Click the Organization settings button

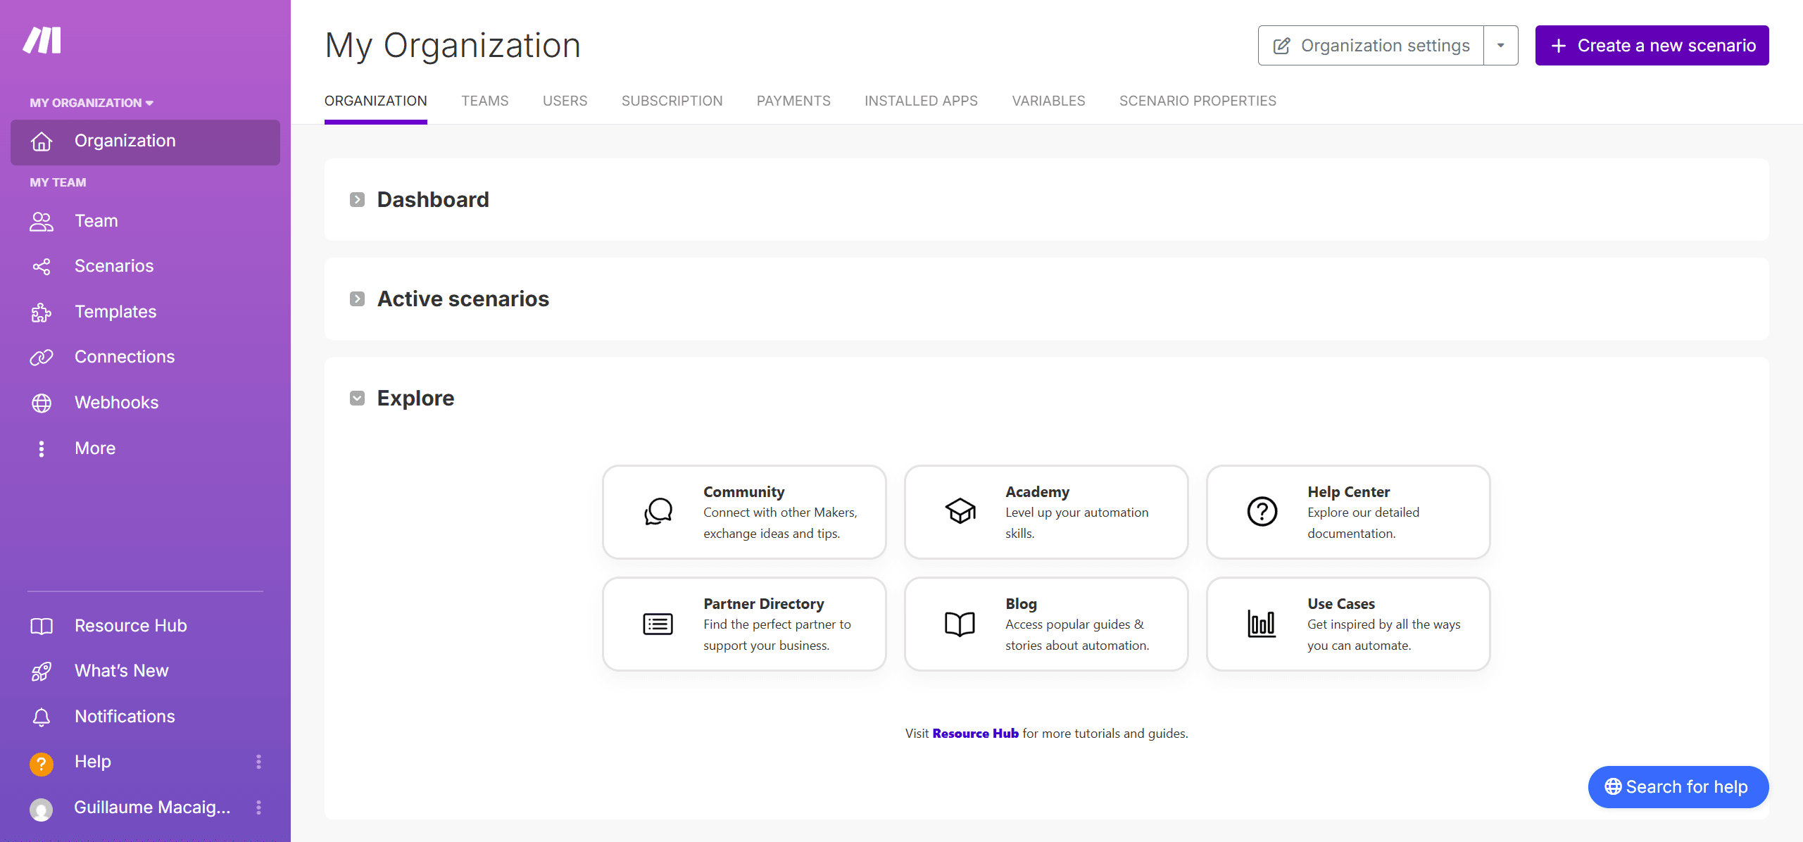pyautogui.click(x=1371, y=46)
